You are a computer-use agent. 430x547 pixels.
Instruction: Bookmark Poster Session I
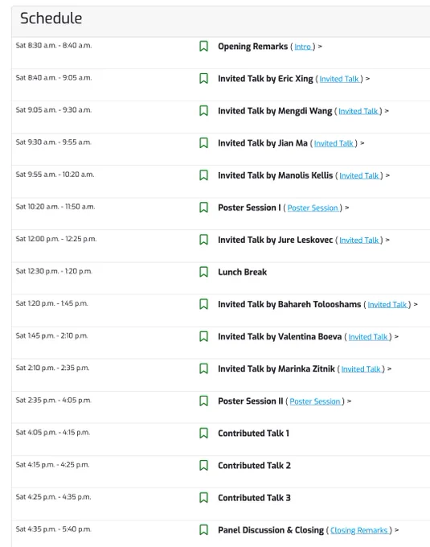(203, 208)
